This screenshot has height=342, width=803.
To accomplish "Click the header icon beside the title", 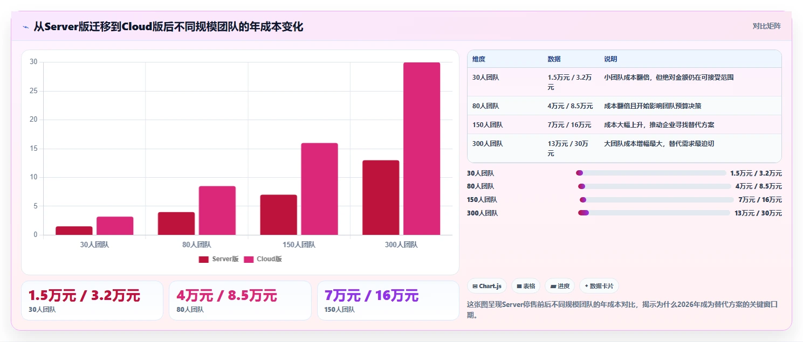I will pos(25,26).
